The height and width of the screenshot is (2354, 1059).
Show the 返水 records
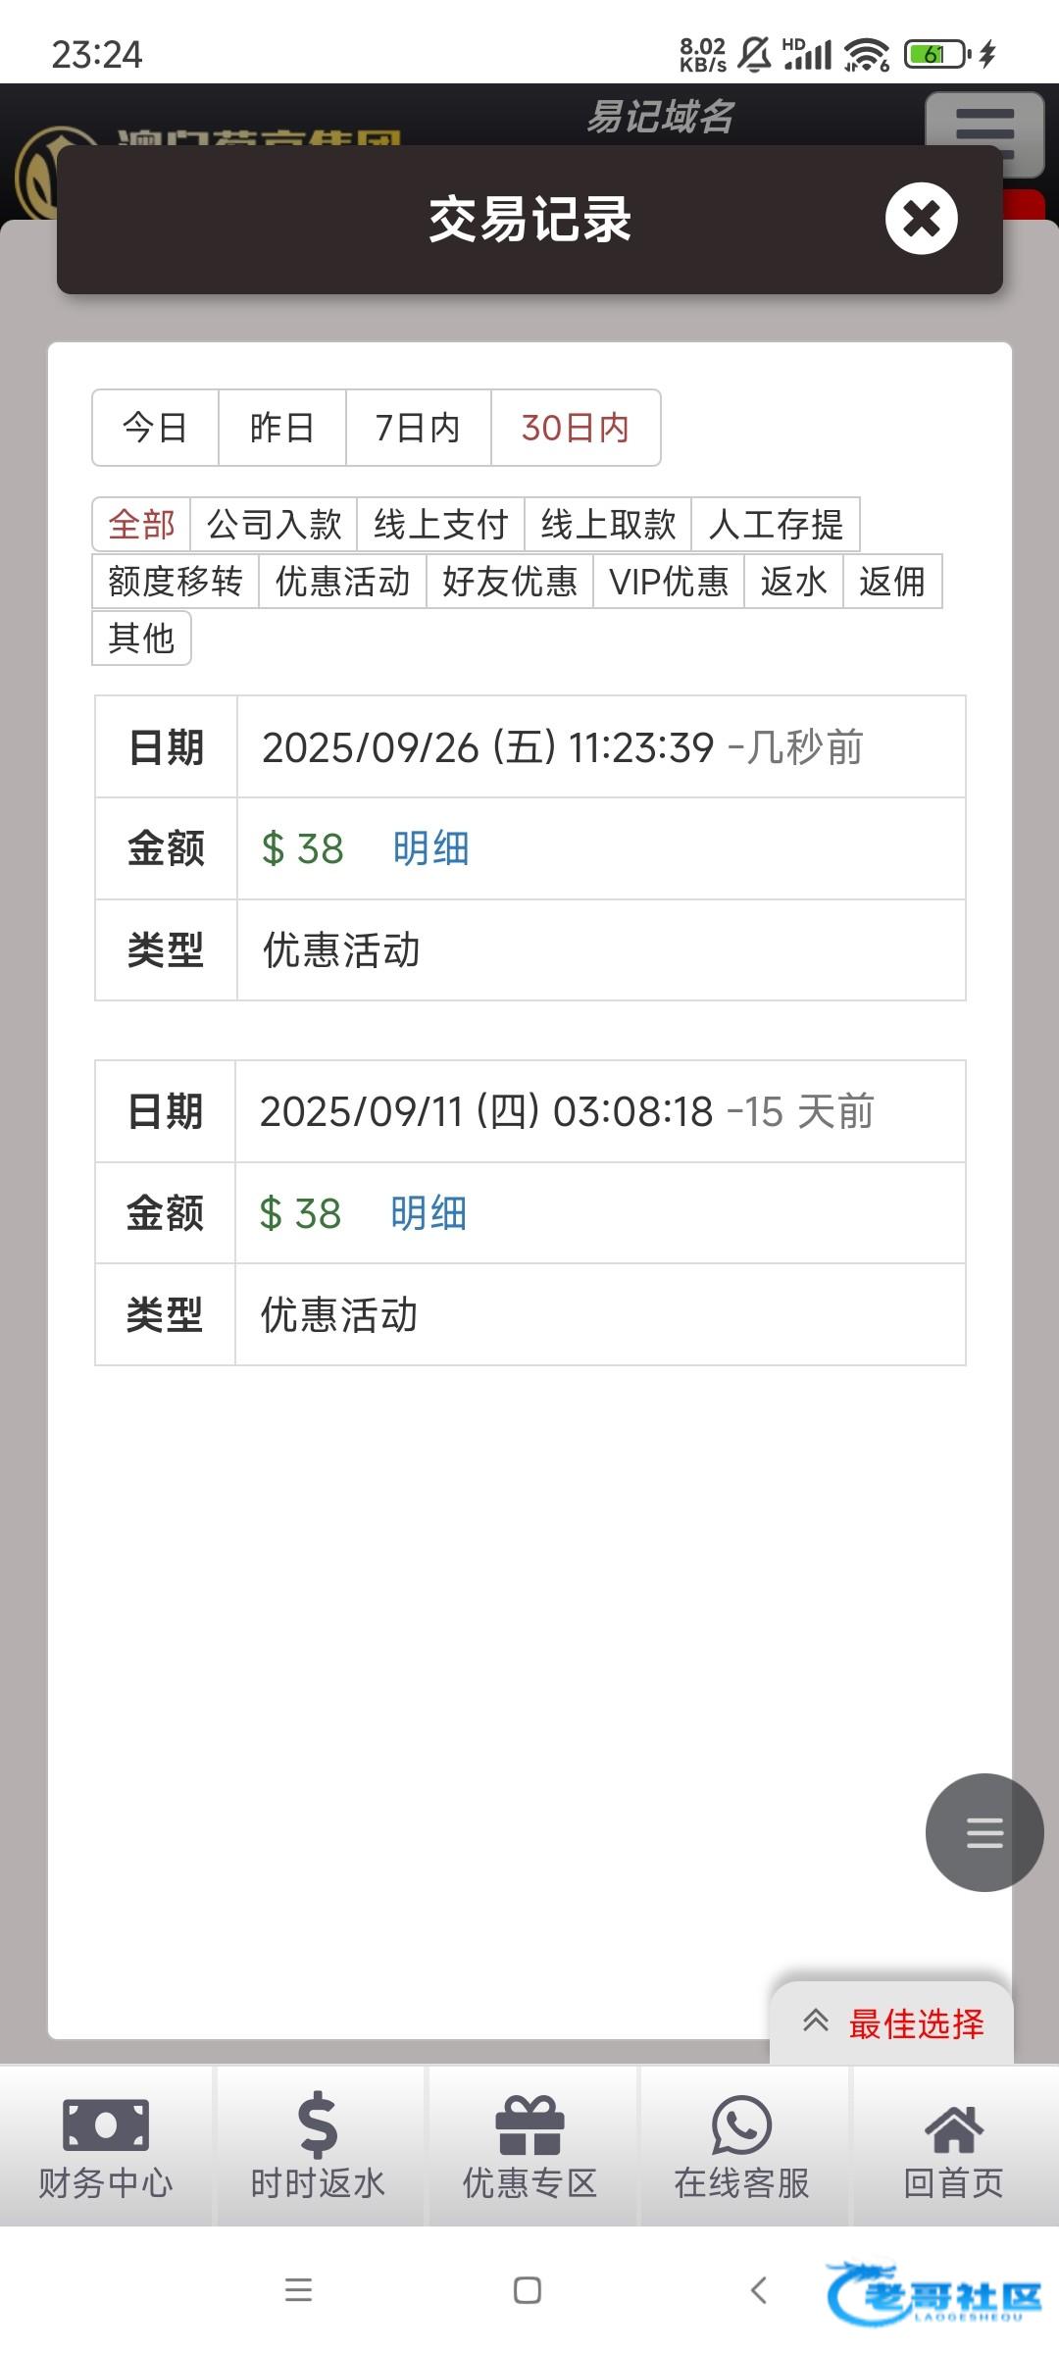(793, 582)
